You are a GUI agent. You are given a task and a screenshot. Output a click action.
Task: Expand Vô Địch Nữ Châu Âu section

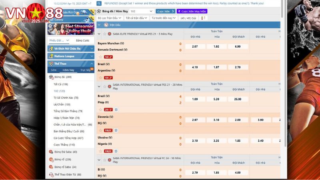pyautogui.click(x=92, y=48)
